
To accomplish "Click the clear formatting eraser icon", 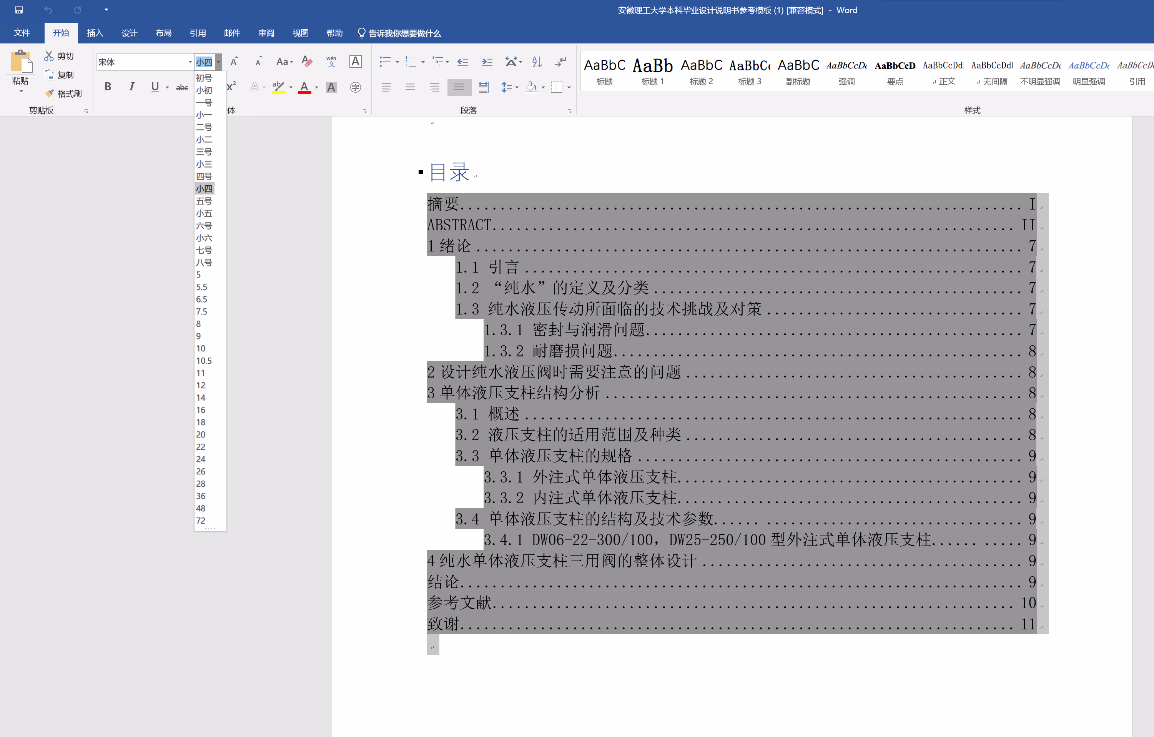I will click(307, 62).
